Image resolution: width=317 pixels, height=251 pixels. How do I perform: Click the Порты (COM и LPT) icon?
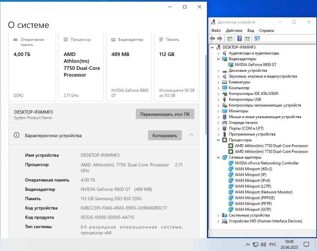pos(225,128)
